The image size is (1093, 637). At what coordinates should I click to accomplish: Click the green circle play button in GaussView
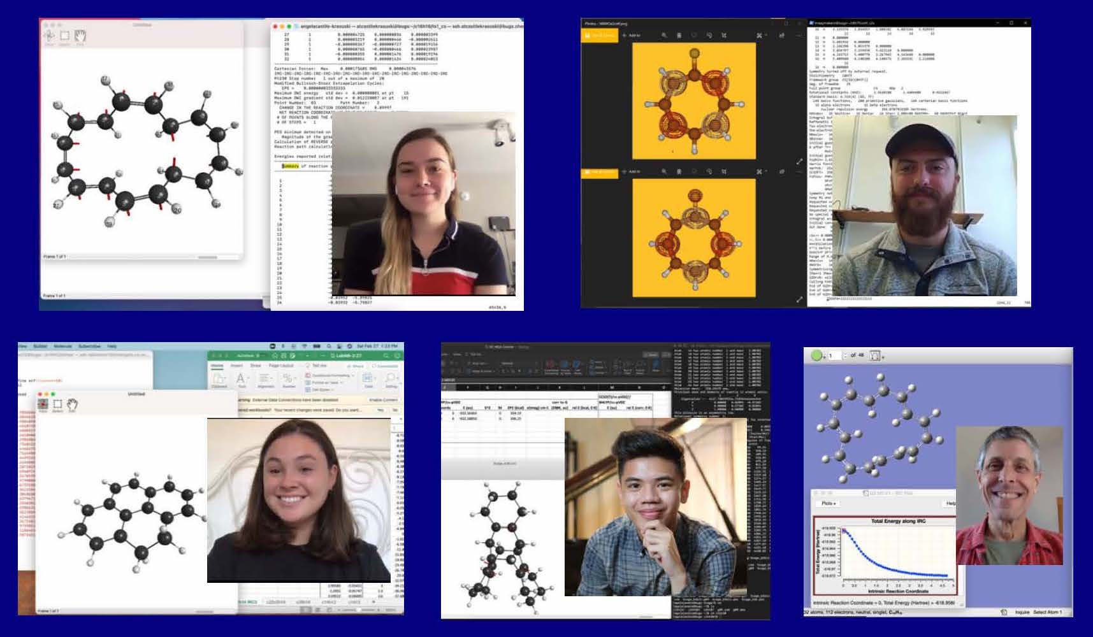[816, 355]
